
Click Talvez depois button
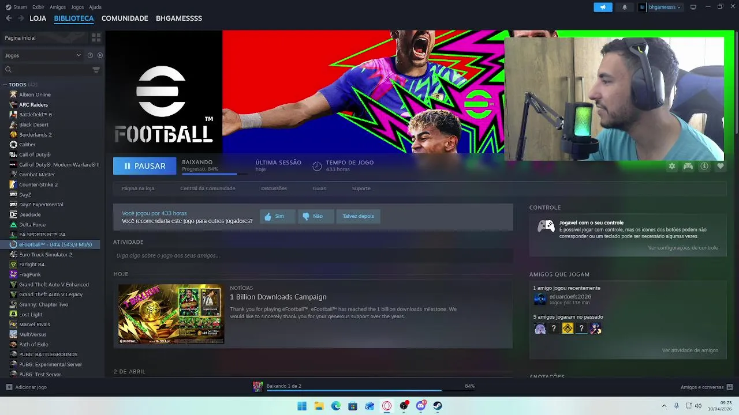click(x=358, y=216)
